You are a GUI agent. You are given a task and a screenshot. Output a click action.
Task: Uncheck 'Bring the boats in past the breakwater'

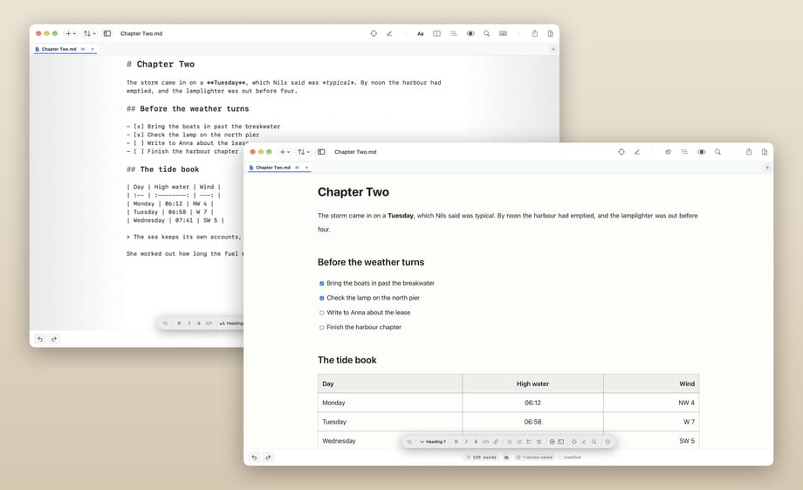coord(321,283)
